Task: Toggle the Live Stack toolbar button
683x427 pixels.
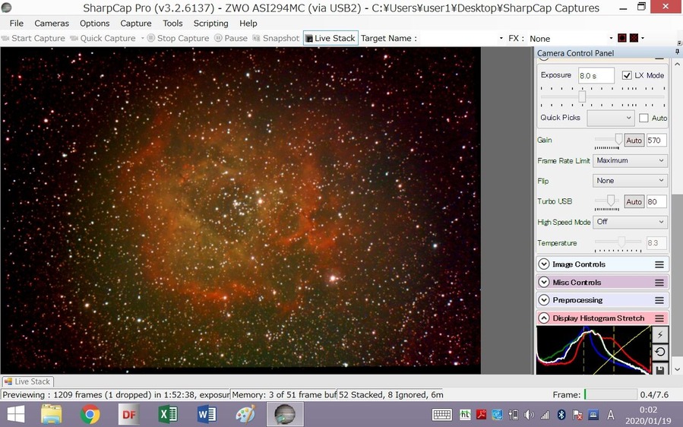Action: tap(330, 38)
